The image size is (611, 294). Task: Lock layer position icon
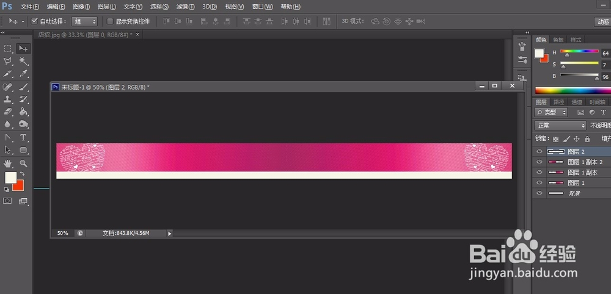[x=577, y=139]
